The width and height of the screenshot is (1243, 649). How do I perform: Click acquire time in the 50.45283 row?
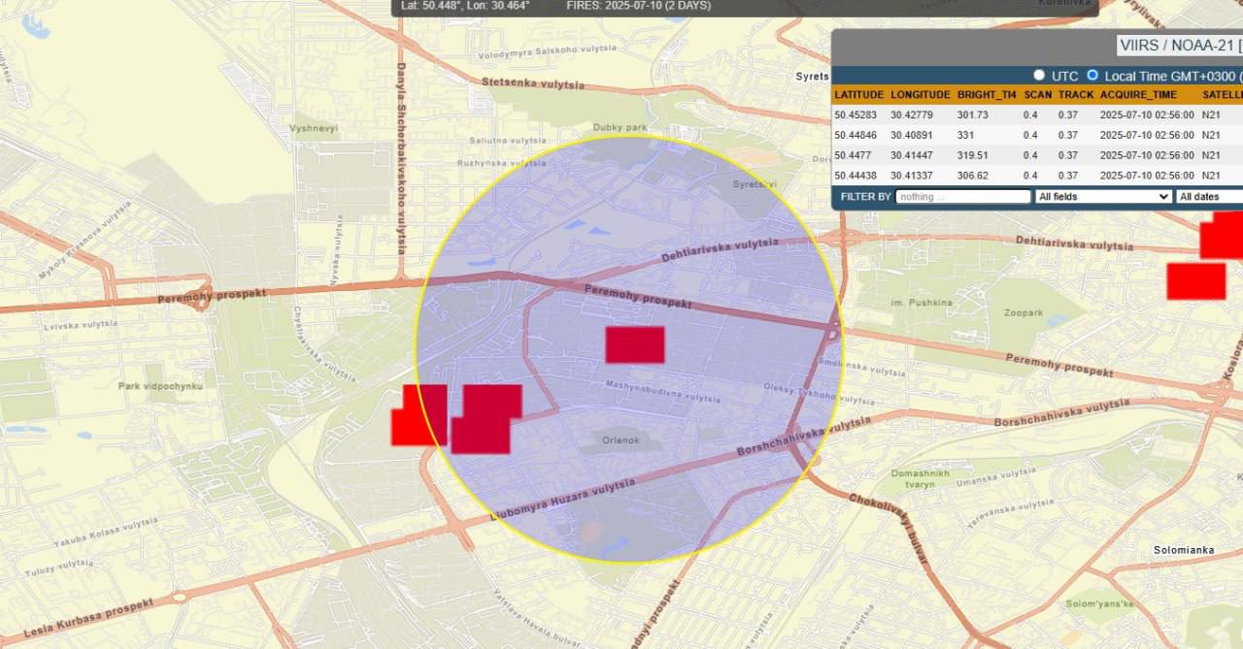1147,114
